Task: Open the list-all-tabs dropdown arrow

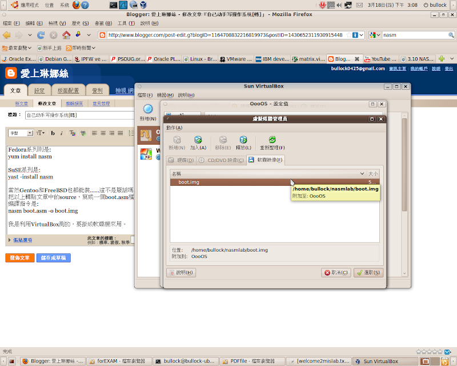Action: [x=452, y=59]
